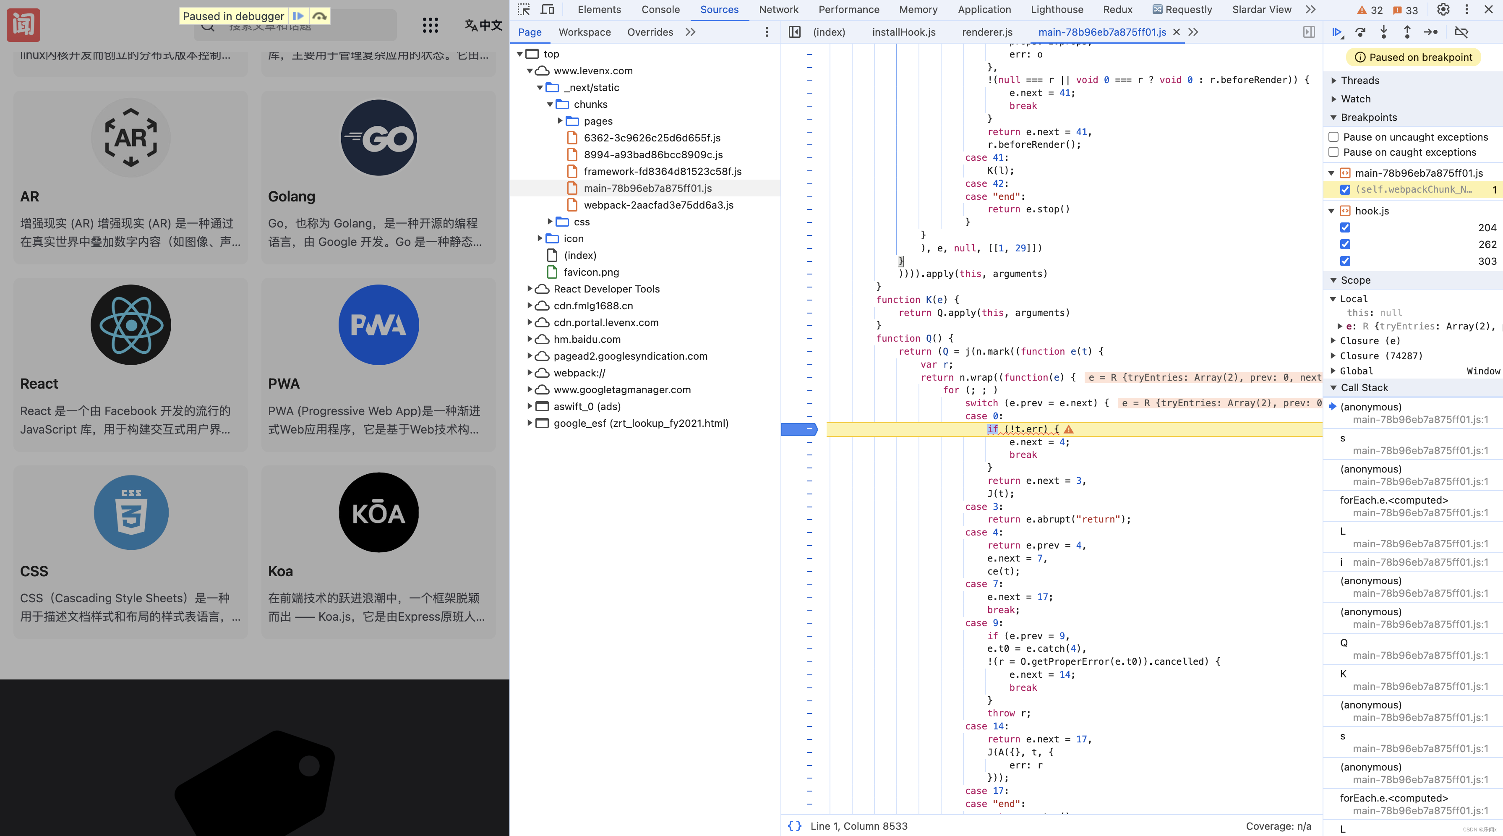Resume button in Paused in debugger overlay
The image size is (1503, 836).
click(x=298, y=16)
